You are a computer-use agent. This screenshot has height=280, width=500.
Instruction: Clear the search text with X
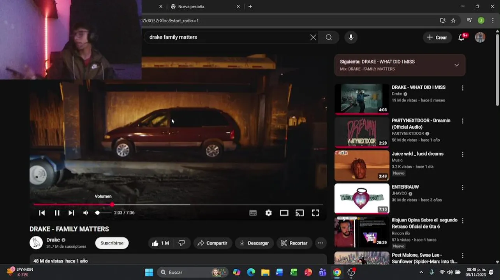click(313, 37)
